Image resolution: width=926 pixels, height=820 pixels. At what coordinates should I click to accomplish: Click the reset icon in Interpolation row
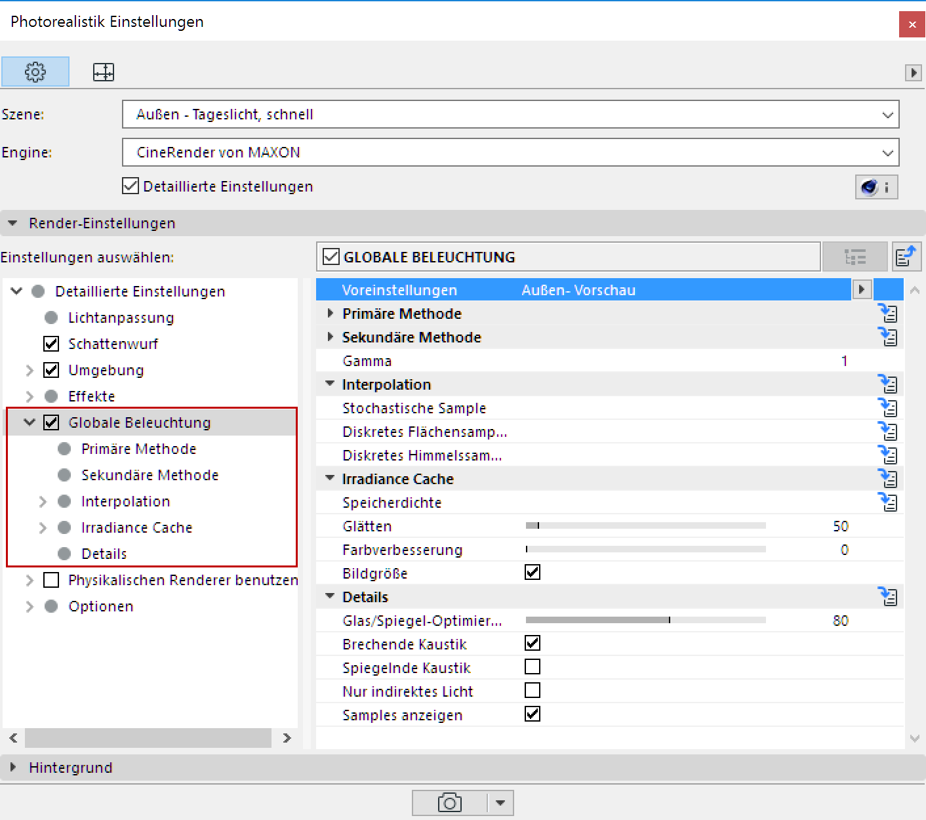pos(888,384)
